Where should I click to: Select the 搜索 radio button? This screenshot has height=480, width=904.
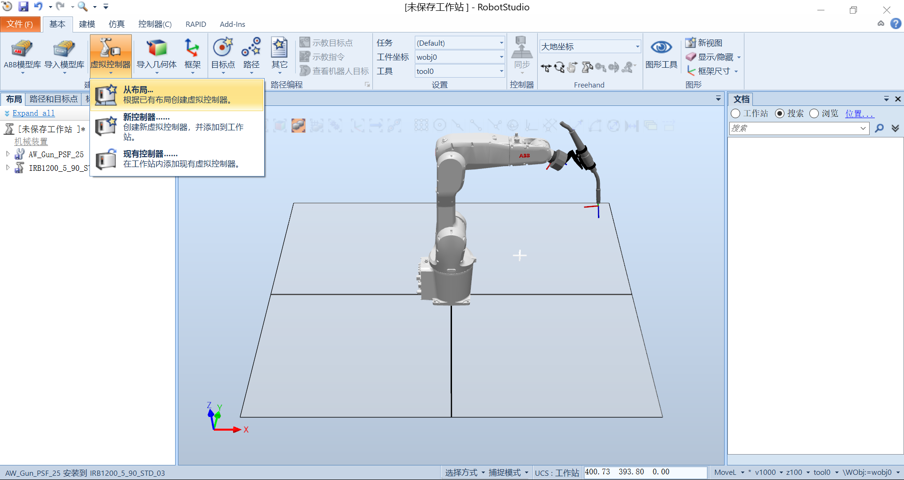(780, 113)
